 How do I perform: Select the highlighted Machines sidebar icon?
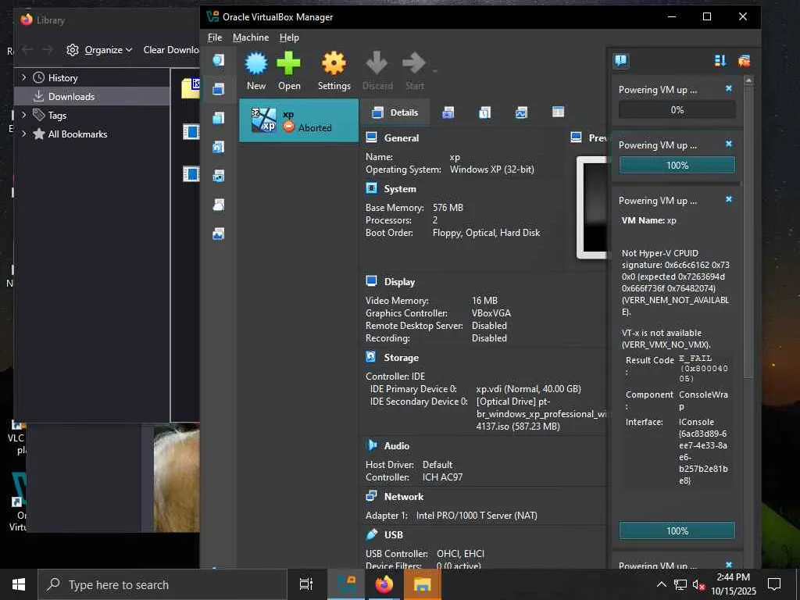pos(219,89)
